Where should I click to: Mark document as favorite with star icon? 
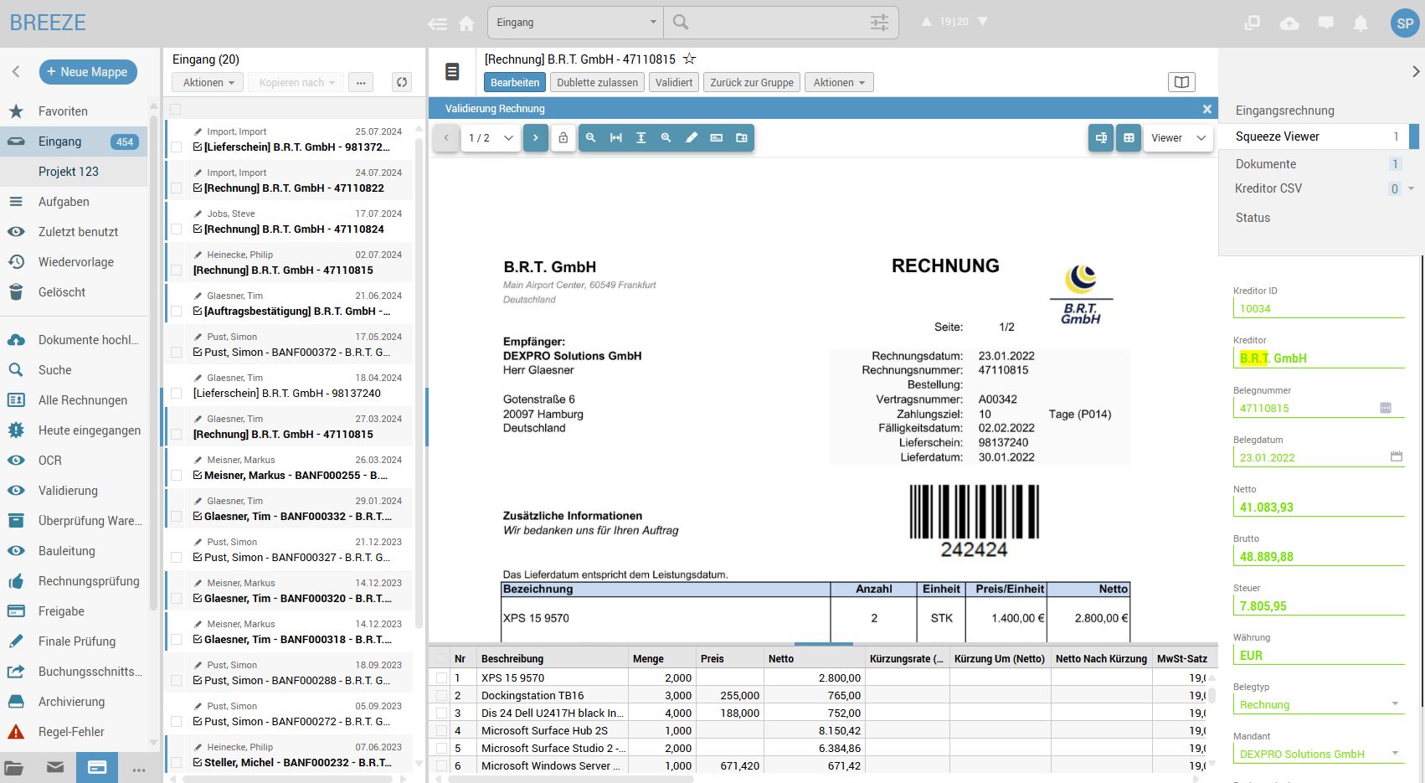pos(689,59)
